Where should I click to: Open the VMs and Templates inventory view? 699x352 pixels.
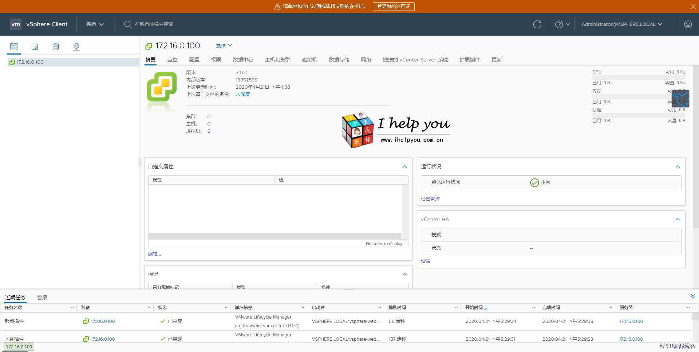(x=35, y=47)
